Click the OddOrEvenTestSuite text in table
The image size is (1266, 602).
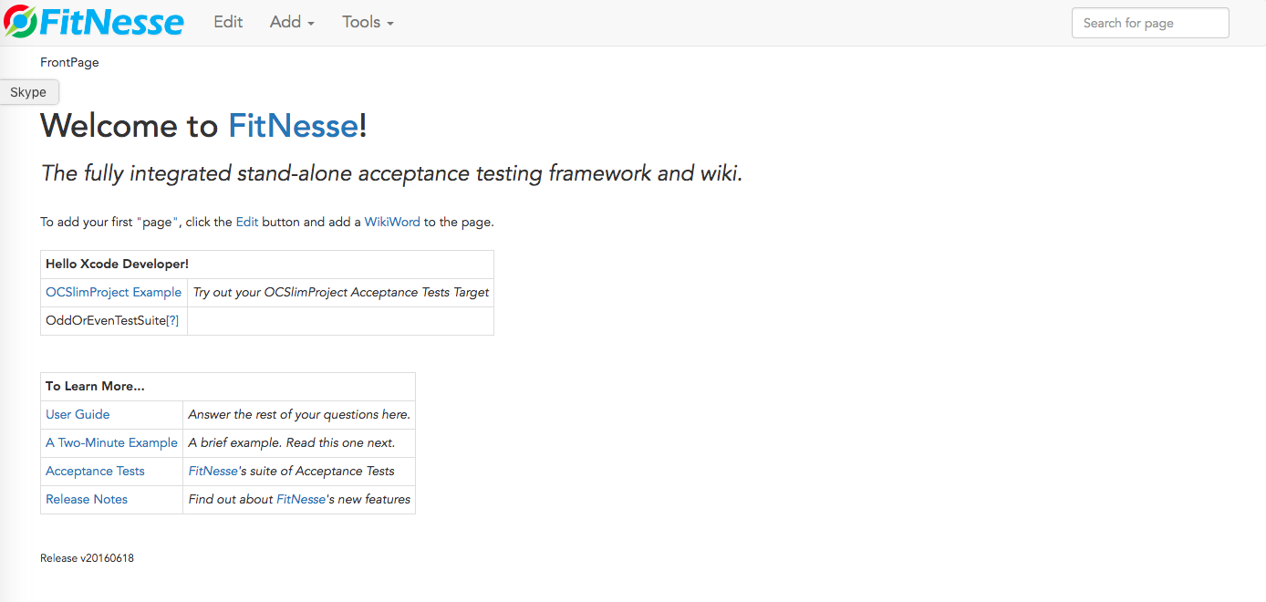(x=106, y=320)
